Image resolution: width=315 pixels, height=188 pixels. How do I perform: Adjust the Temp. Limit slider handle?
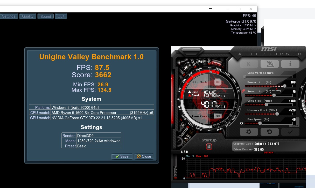[274, 95]
